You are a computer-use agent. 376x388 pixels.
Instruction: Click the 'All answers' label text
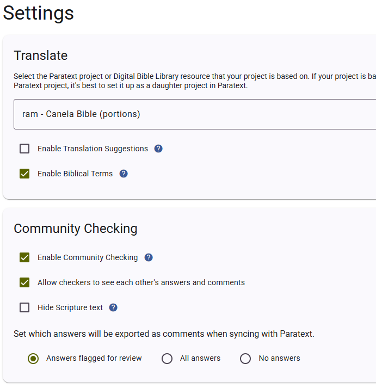(x=200, y=358)
